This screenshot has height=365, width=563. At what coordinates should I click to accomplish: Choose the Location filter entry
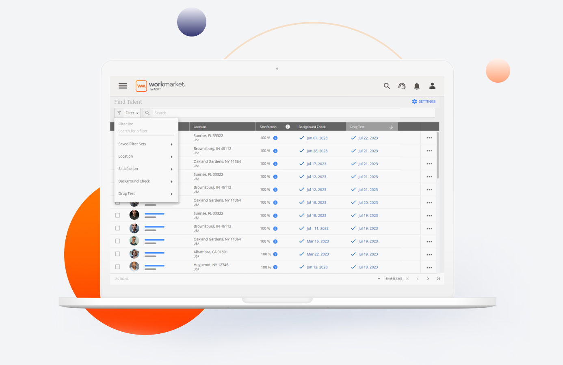[x=146, y=157]
